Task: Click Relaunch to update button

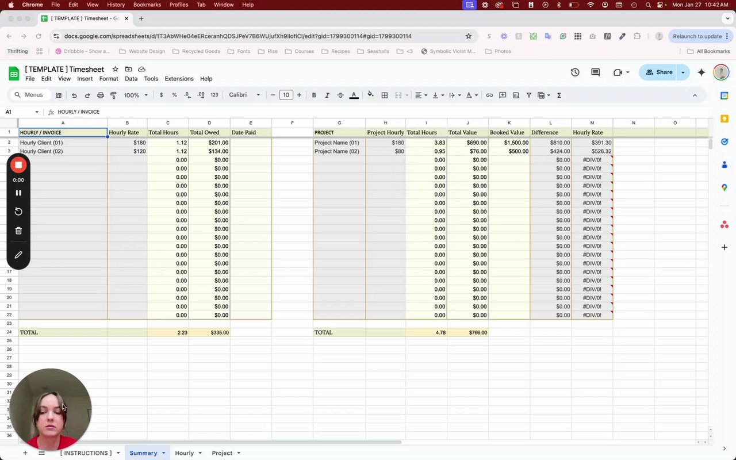Action: [697, 36]
